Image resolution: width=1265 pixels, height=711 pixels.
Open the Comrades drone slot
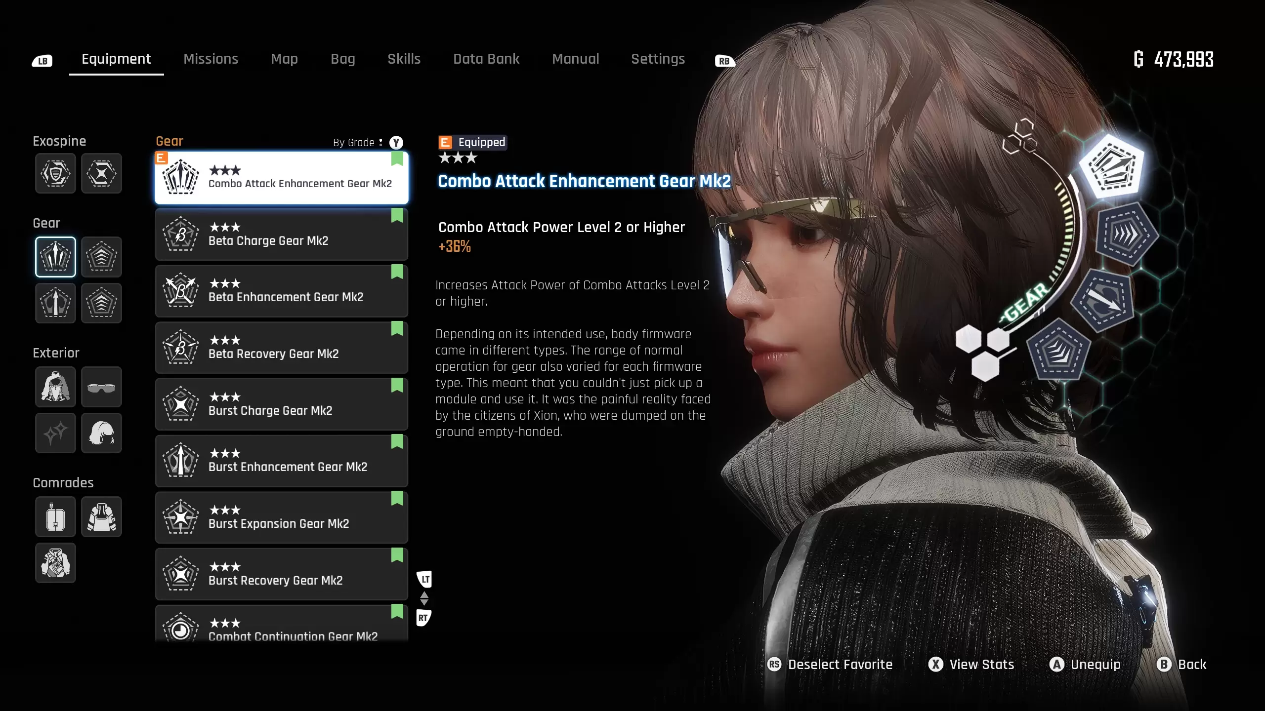55,516
